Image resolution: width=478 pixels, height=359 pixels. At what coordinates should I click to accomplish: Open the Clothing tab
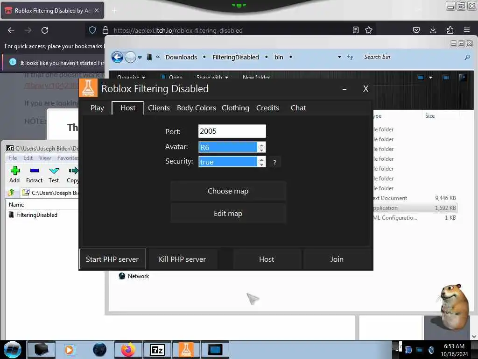235,108
